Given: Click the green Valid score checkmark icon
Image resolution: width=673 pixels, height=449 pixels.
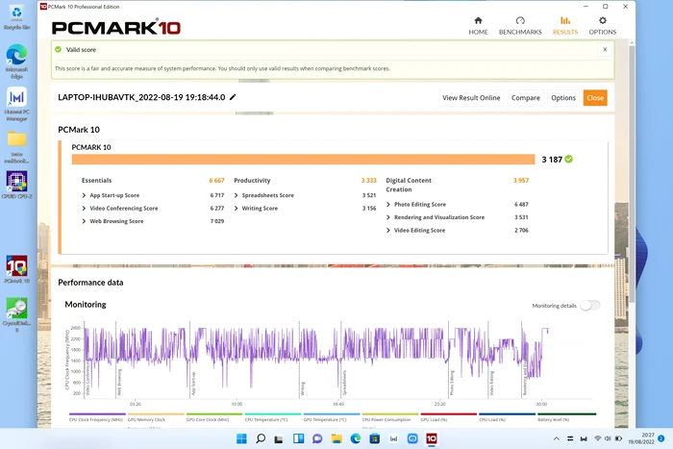Looking at the screenshot, I should pos(58,49).
